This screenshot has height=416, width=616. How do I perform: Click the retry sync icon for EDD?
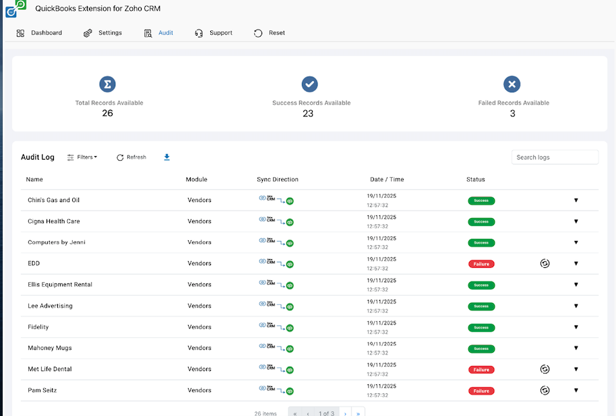(545, 263)
